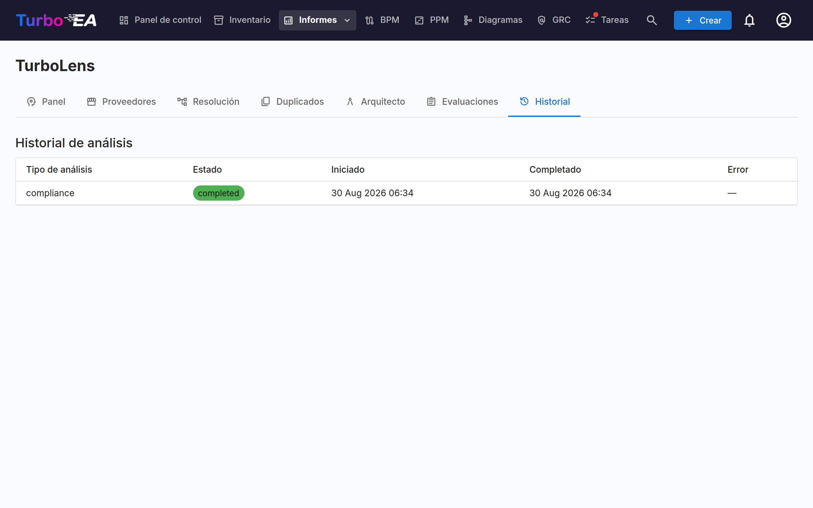Click the Tareas checklist icon with red dot

[590, 19]
